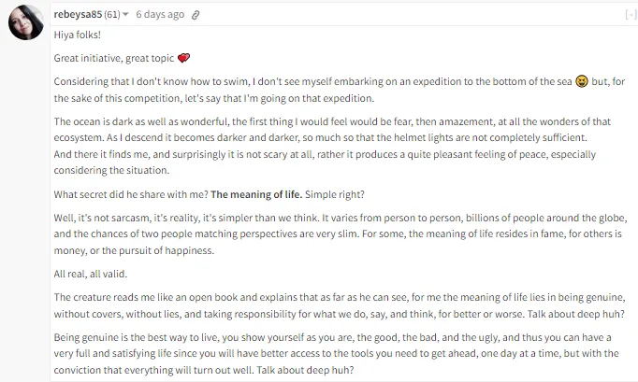Collapse the comment with the [-] toggle
This screenshot has height=382, width=638.
[x=631, y=15]
